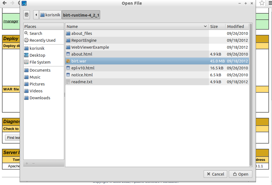
Task: Select the about_files folder
Action: 157,33
